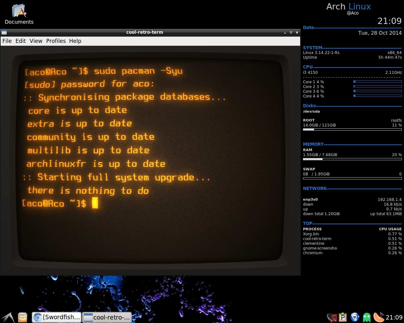Open the Documents desktop folder icon
The image size is (404, 323).
tap(19, 13)
